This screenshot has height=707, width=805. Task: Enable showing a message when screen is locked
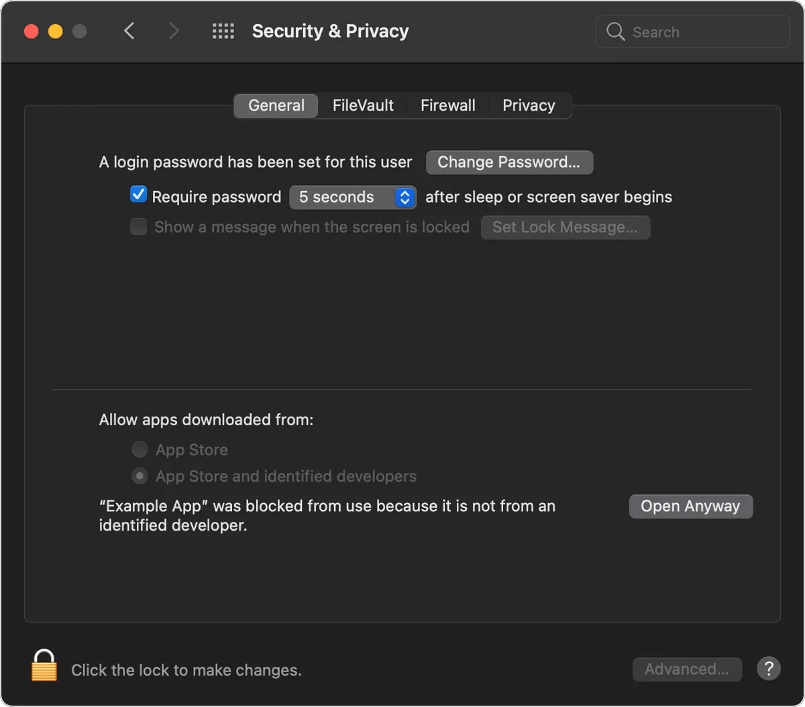tap(138, 227)
